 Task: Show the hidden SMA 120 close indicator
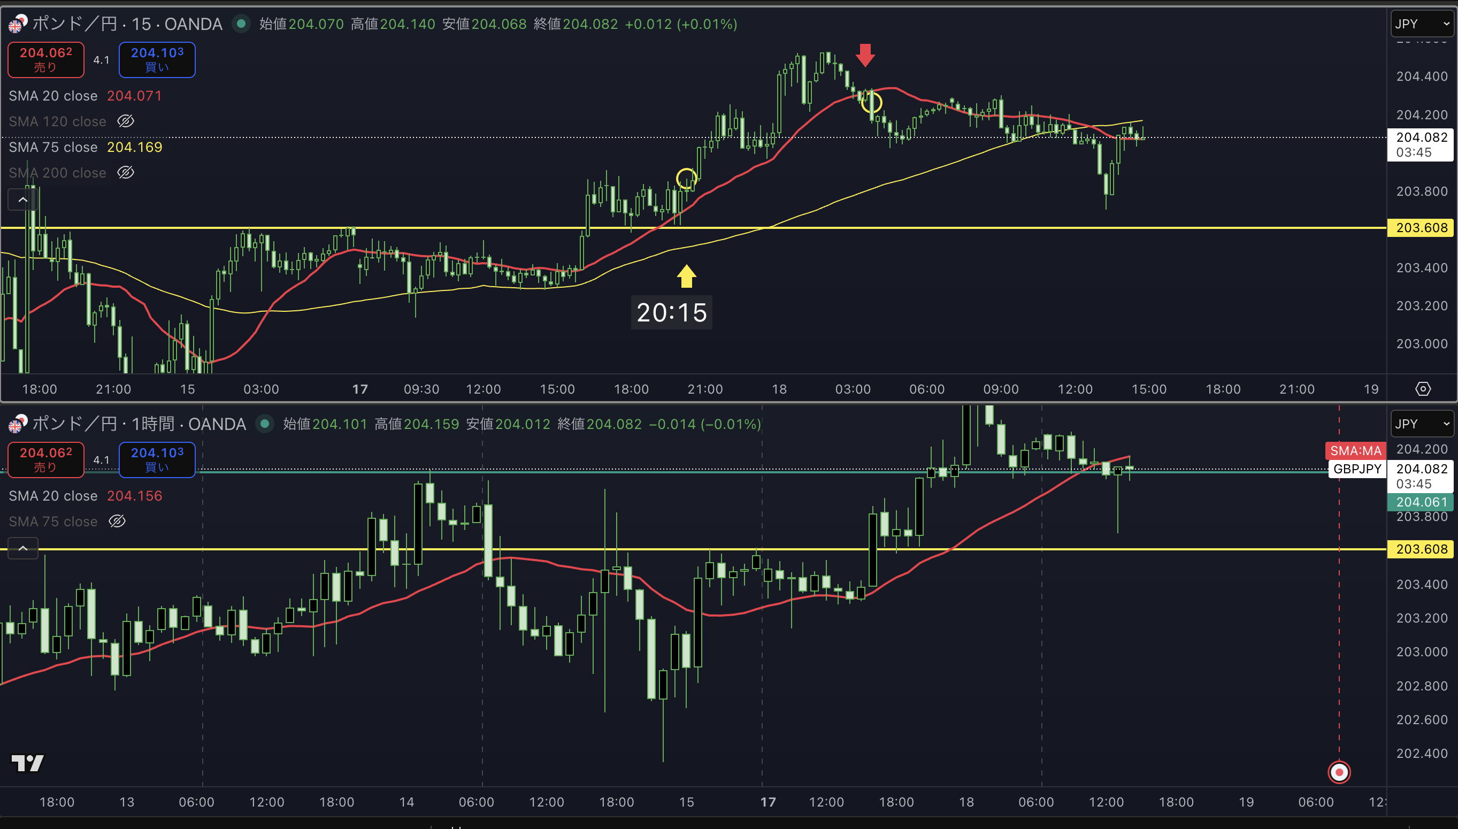(125, 121)
